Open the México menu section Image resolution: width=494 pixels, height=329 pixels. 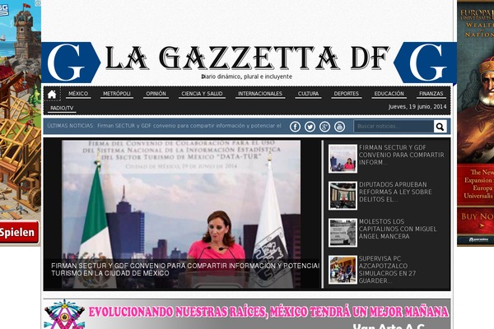click(x=78, y=94)
